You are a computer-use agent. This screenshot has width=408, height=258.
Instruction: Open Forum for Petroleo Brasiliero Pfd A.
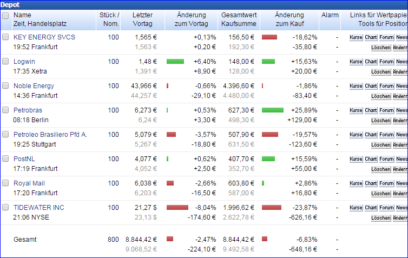(x=386, y=135)
